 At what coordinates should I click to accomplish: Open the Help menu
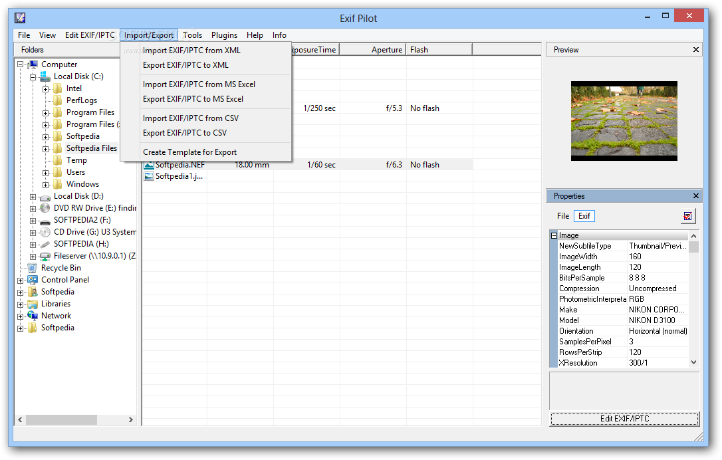click(255, 35)
